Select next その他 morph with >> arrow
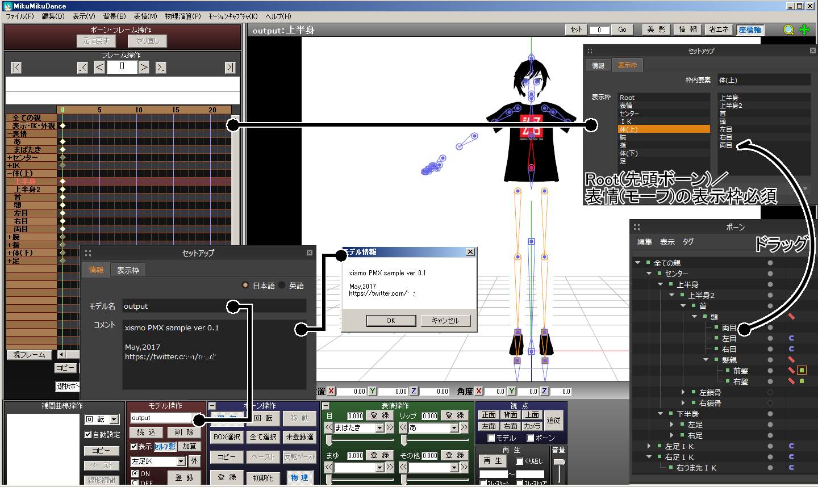The image size is (818, 487). tap(464, 467)
